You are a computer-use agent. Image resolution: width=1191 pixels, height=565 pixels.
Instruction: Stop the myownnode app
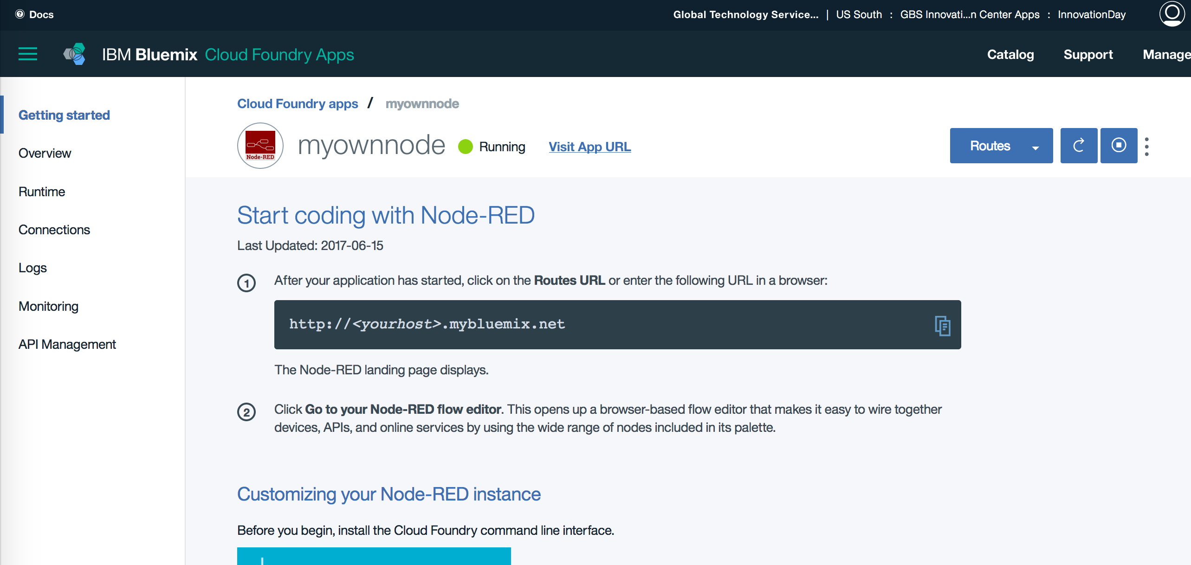pyautogui.click(x=1119, y=146)
